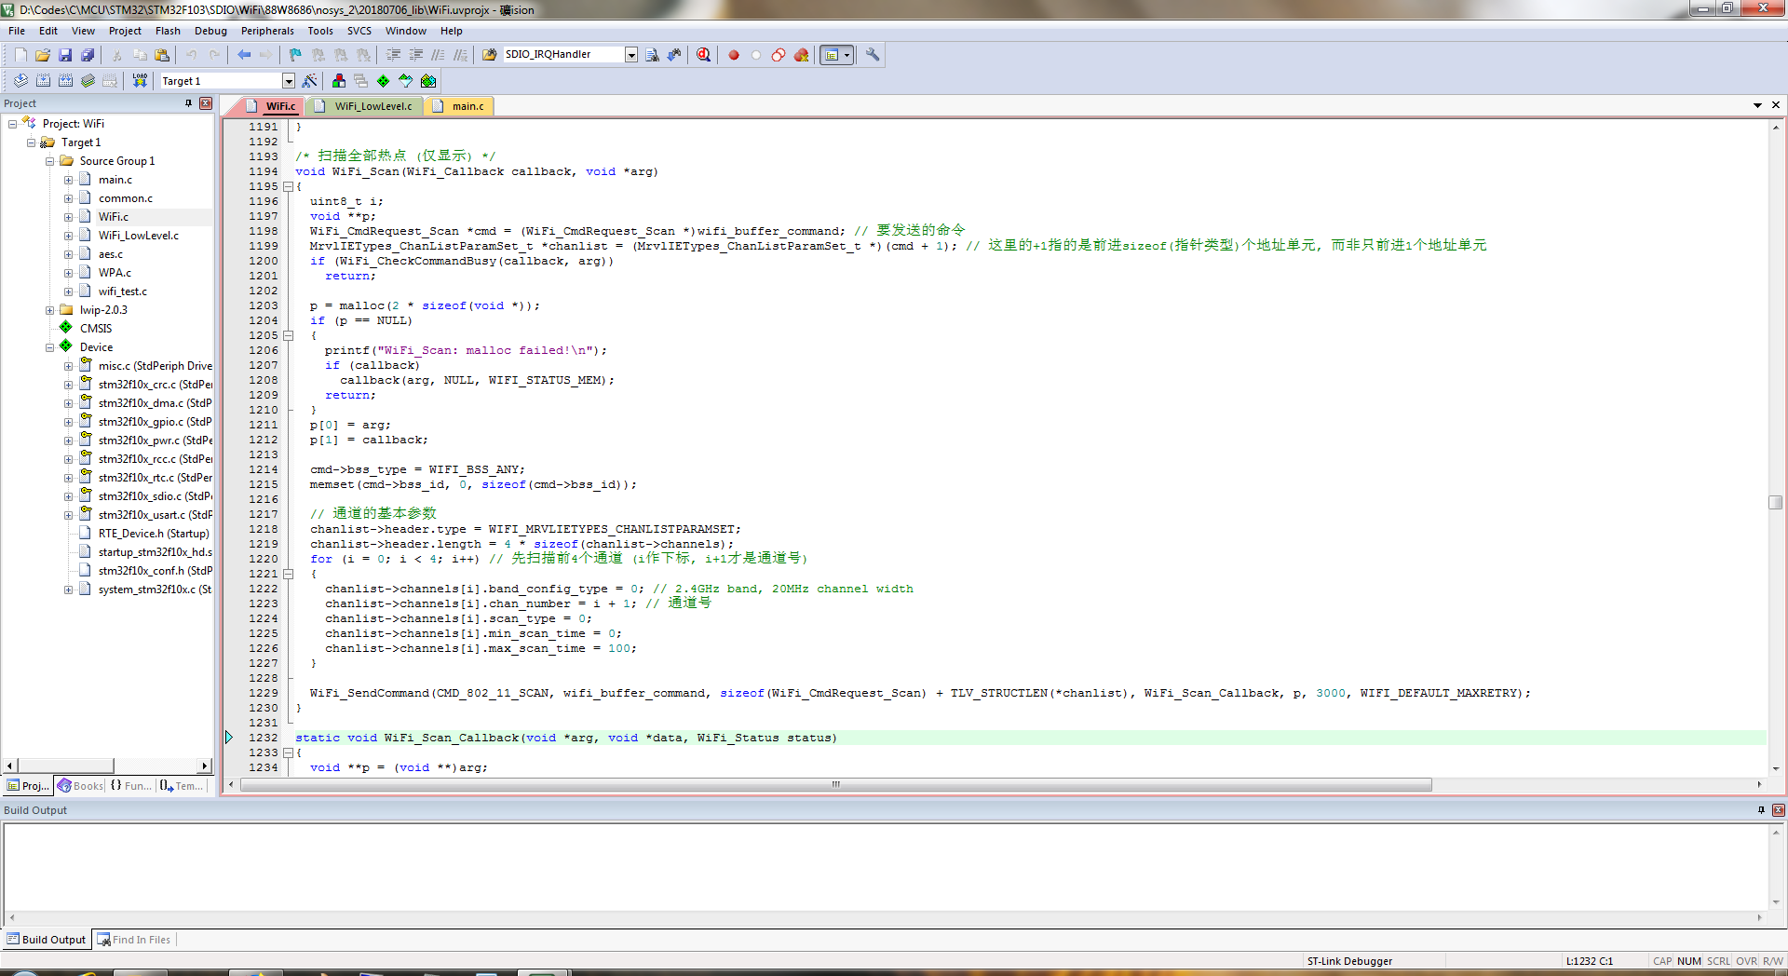This screenshot has width=1788, height=976.
Task: Open the window layout dropdown arrow
Action: click(x=847, y=55)
